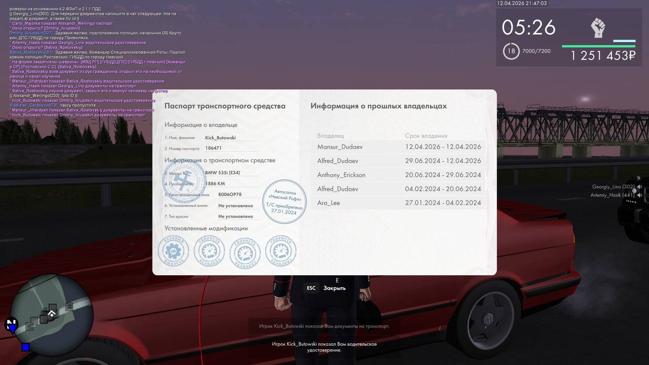Click the Паспорт транспортного средства title
The height and width of the screenshot is (365, 649).
click(225, 106)
